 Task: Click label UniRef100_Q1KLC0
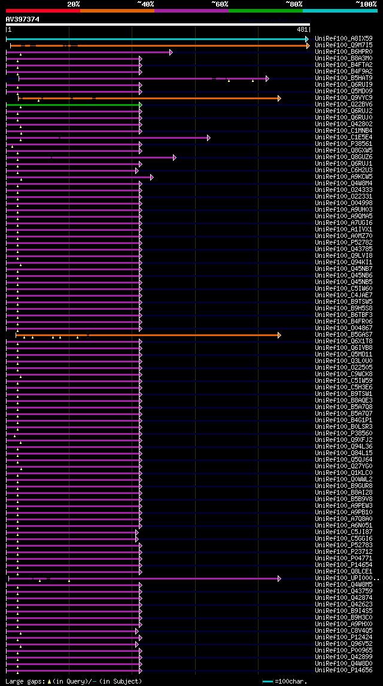coord(344,472)
